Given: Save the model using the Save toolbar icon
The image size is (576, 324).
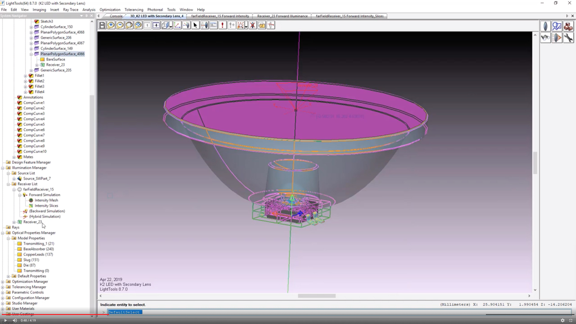Looking at the screenshot, I should (x=102, y=25).
